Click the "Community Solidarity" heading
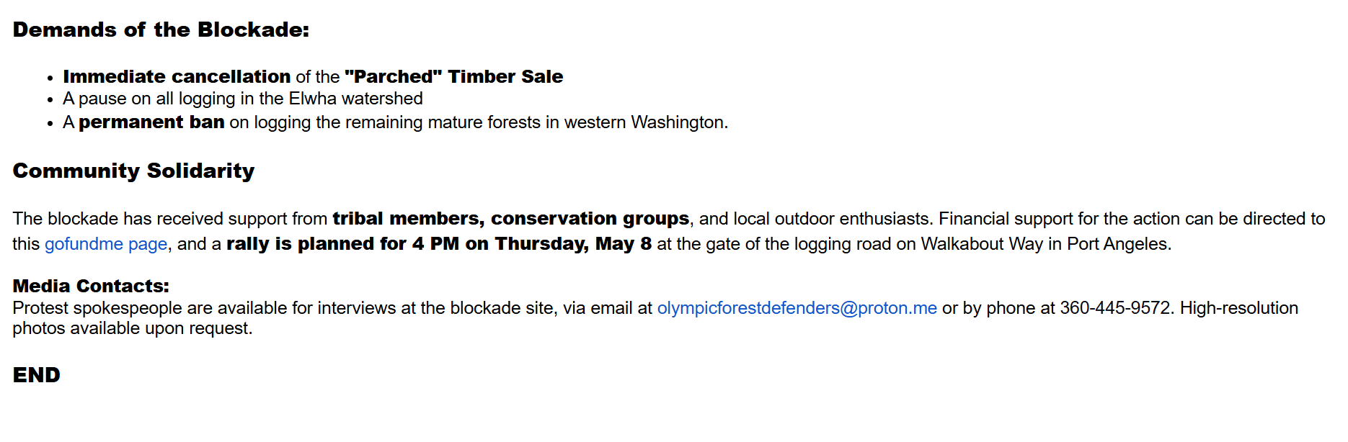 133,171
